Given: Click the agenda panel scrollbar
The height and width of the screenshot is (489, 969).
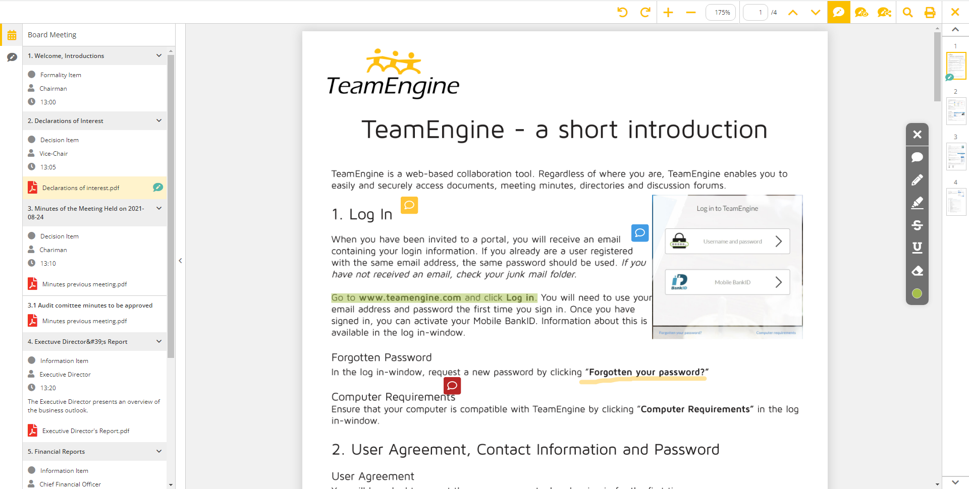Looking at the screenshot, I should [x=171, y=206].
